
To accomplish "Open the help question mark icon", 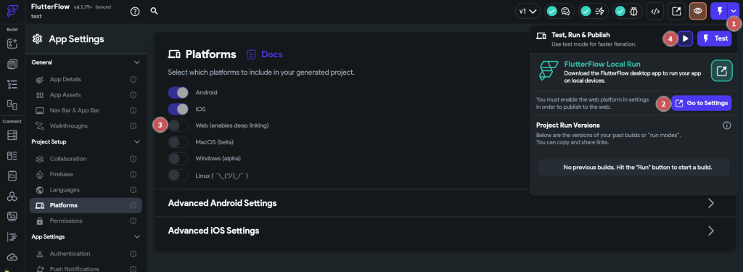I will [135, 12].
